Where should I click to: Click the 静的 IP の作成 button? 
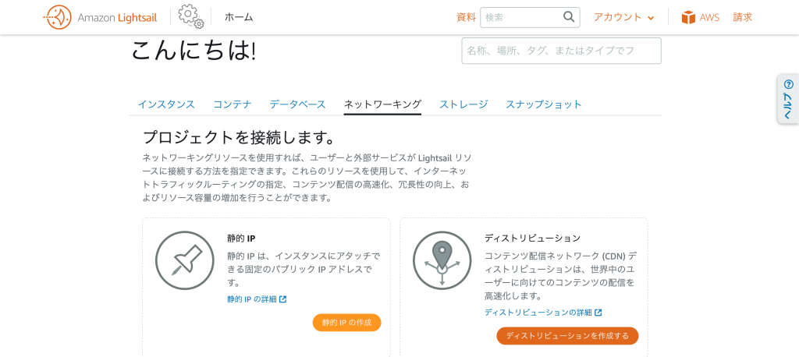(x=347, y=323)
